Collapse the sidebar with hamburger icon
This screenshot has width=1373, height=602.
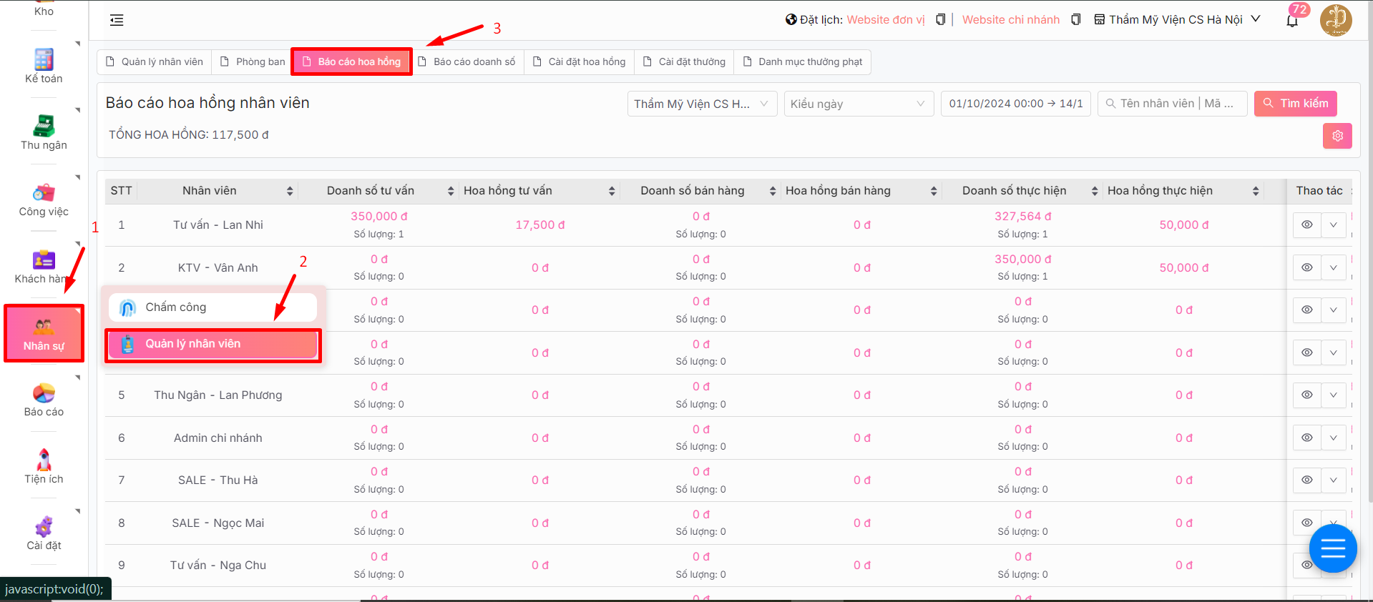[117, 20]
